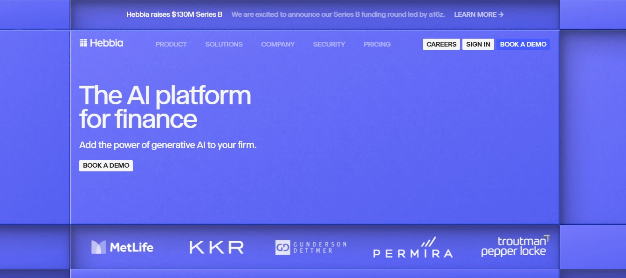This screenshot has width=626, height=278.
Task: Click the Careers button
Action: [x=441, y=44]
